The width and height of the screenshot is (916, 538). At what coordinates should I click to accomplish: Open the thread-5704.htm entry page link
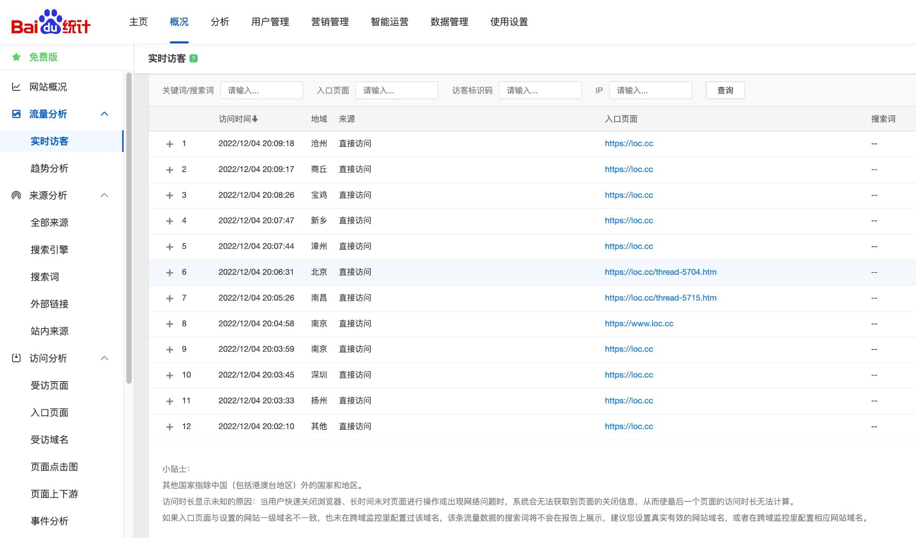point(660,272)
